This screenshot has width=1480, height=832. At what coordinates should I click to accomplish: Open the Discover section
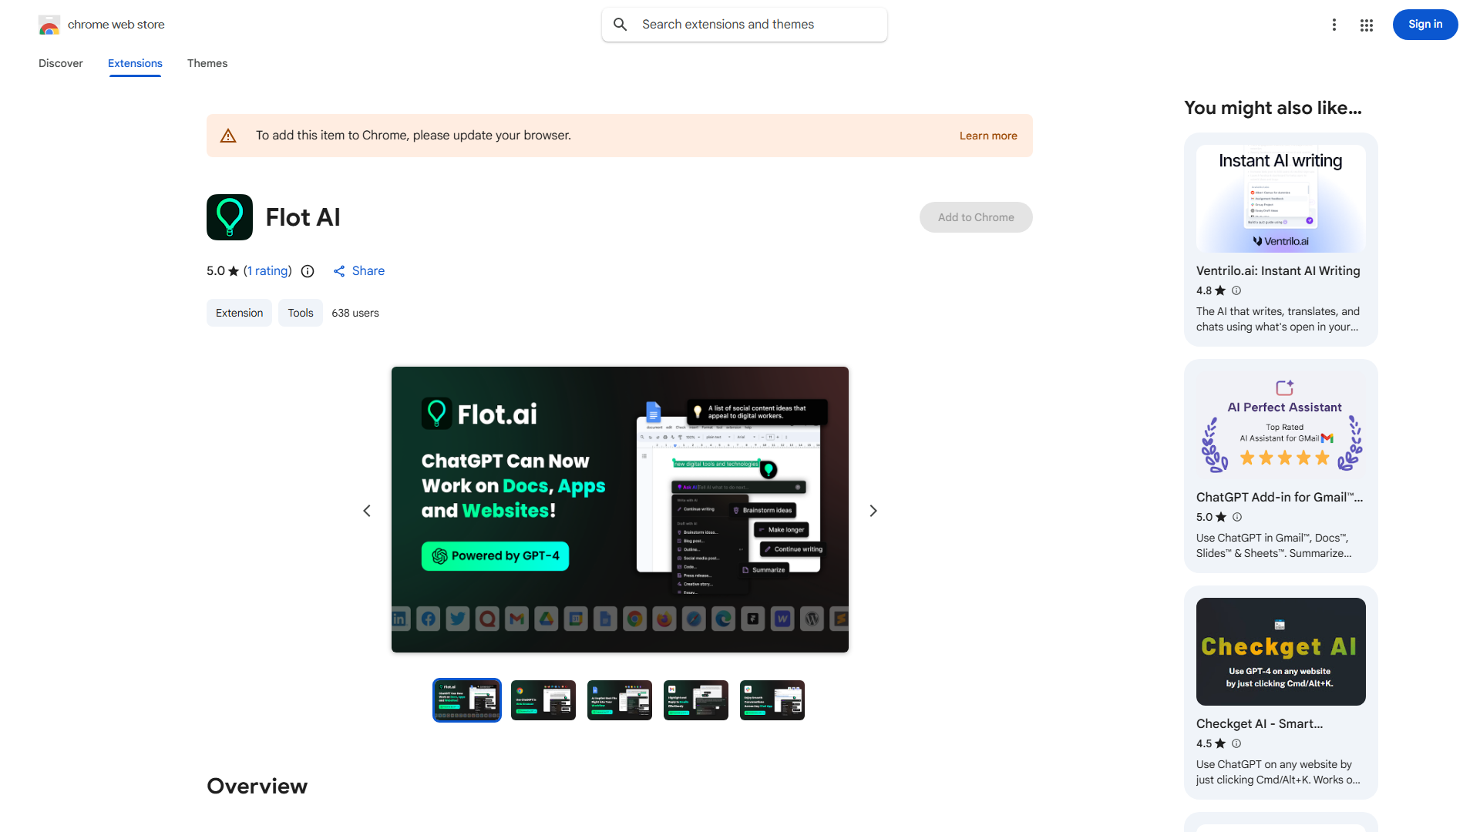60,63
